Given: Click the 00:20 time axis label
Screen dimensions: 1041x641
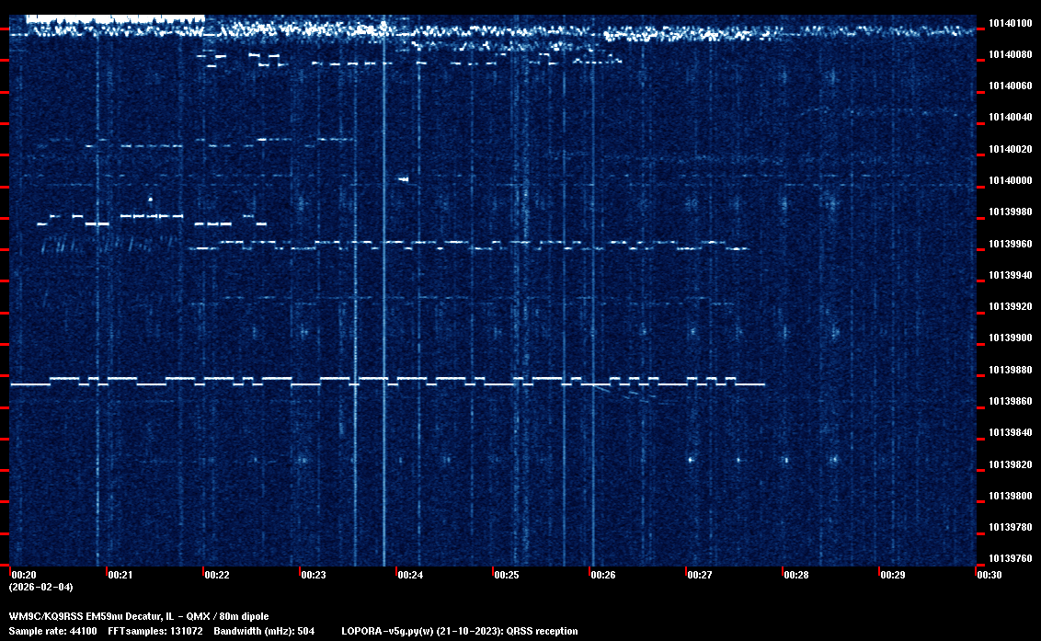Looking at the screenshot, I should (x=24, y=575).
